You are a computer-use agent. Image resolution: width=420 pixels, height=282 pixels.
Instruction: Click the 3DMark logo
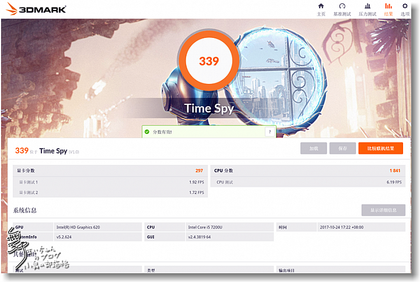[x=36, y=9]
